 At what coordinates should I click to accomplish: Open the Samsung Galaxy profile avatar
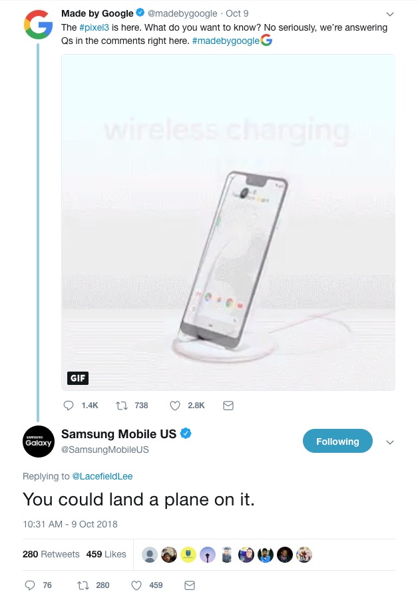[x=39, y=442]
